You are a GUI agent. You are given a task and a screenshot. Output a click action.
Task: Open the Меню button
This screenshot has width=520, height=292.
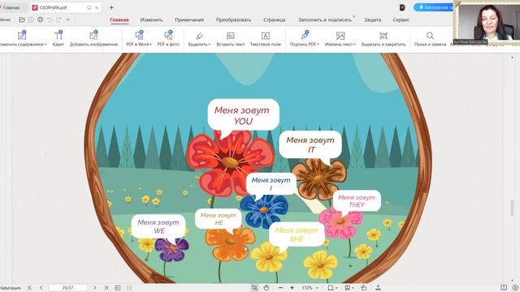coord(6,19)
